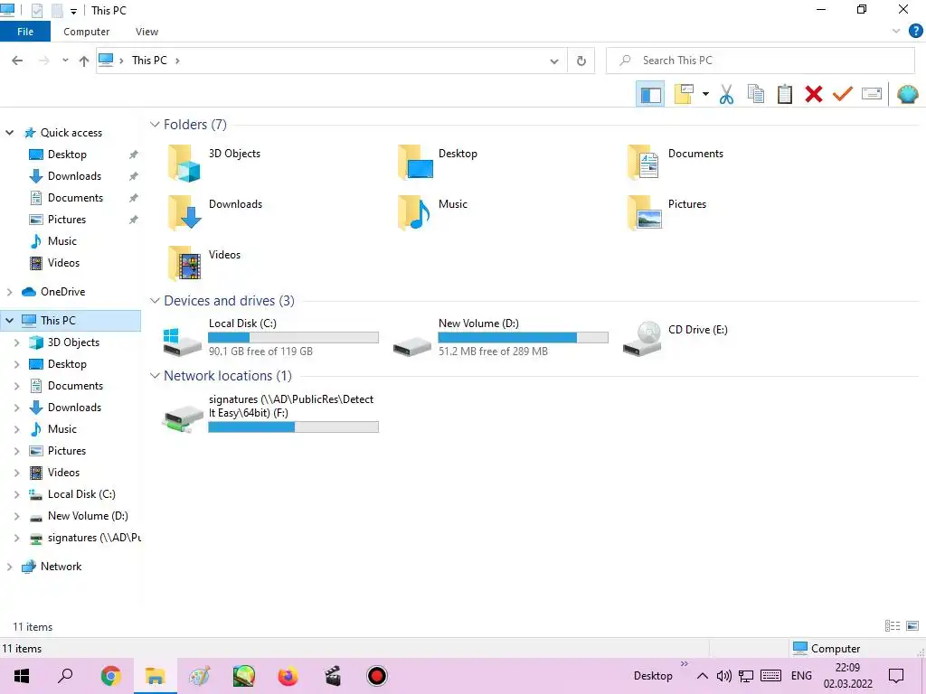The height and width of the screenshot is (694, 926).
Task: Click New Volume (D:) usage bar
Action: click(523, 338)
